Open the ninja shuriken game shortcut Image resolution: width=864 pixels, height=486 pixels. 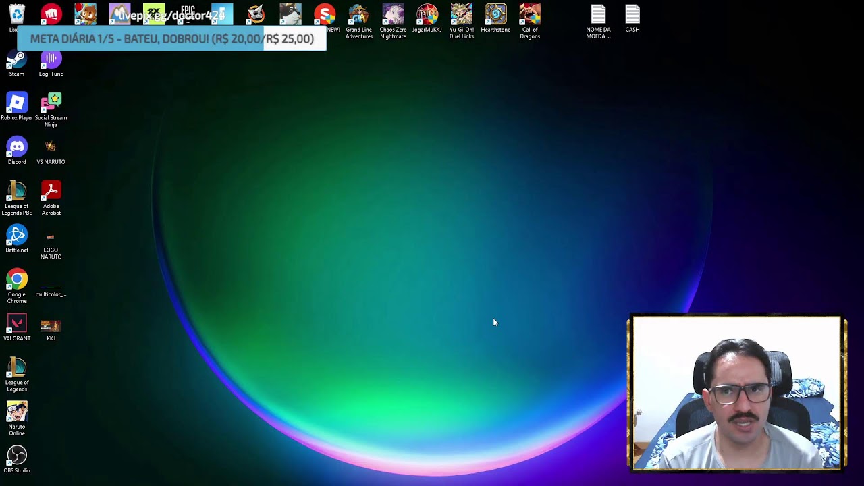tap(256, 14)
